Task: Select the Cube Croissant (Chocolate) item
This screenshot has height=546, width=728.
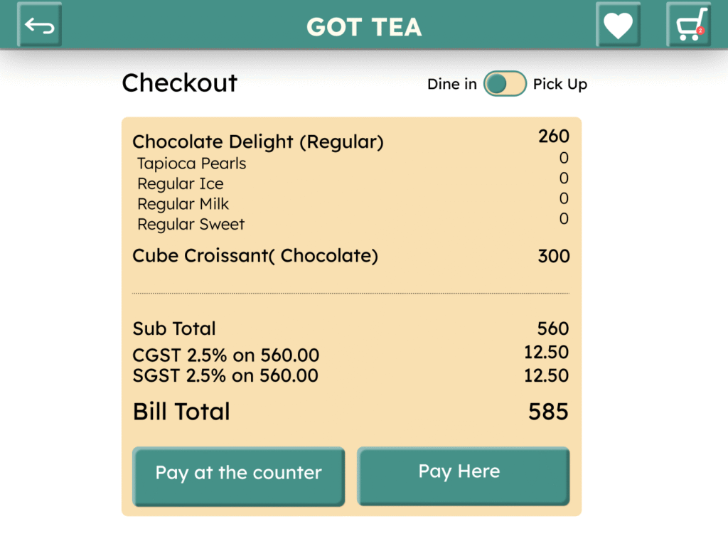Action: tap(255, 256)
